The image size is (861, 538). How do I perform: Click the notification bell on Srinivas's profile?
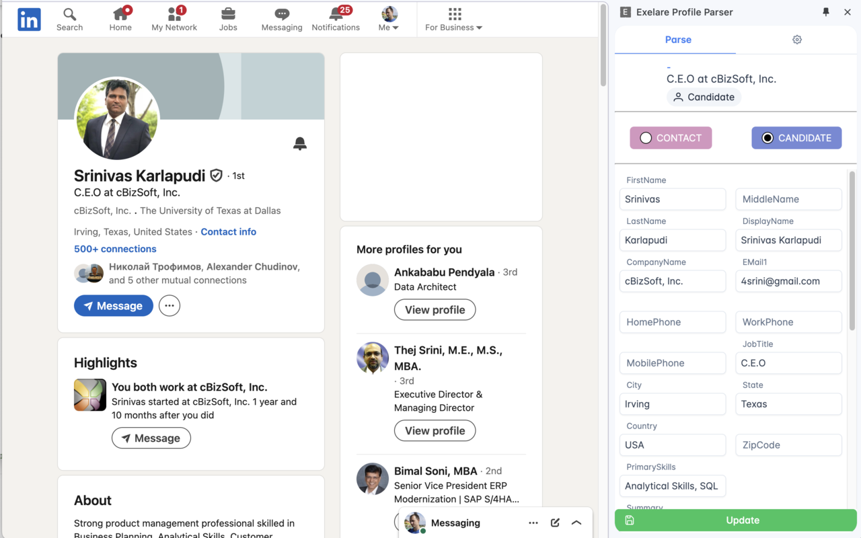[x=300, y=143]
